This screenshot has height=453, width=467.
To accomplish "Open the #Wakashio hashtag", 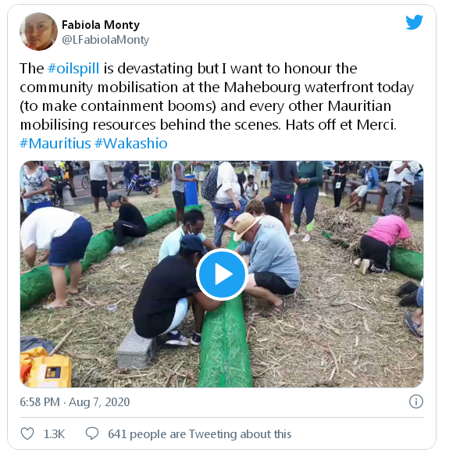I will coord(131,144).
